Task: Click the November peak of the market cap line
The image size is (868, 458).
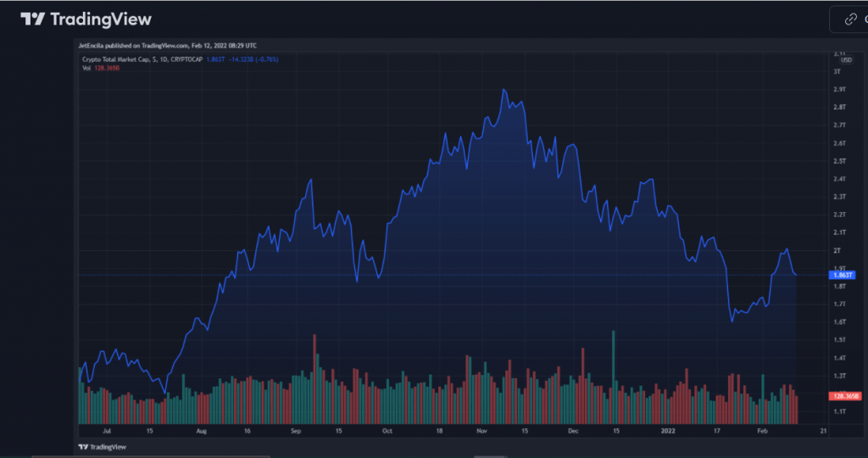Action: pos(504,89)
